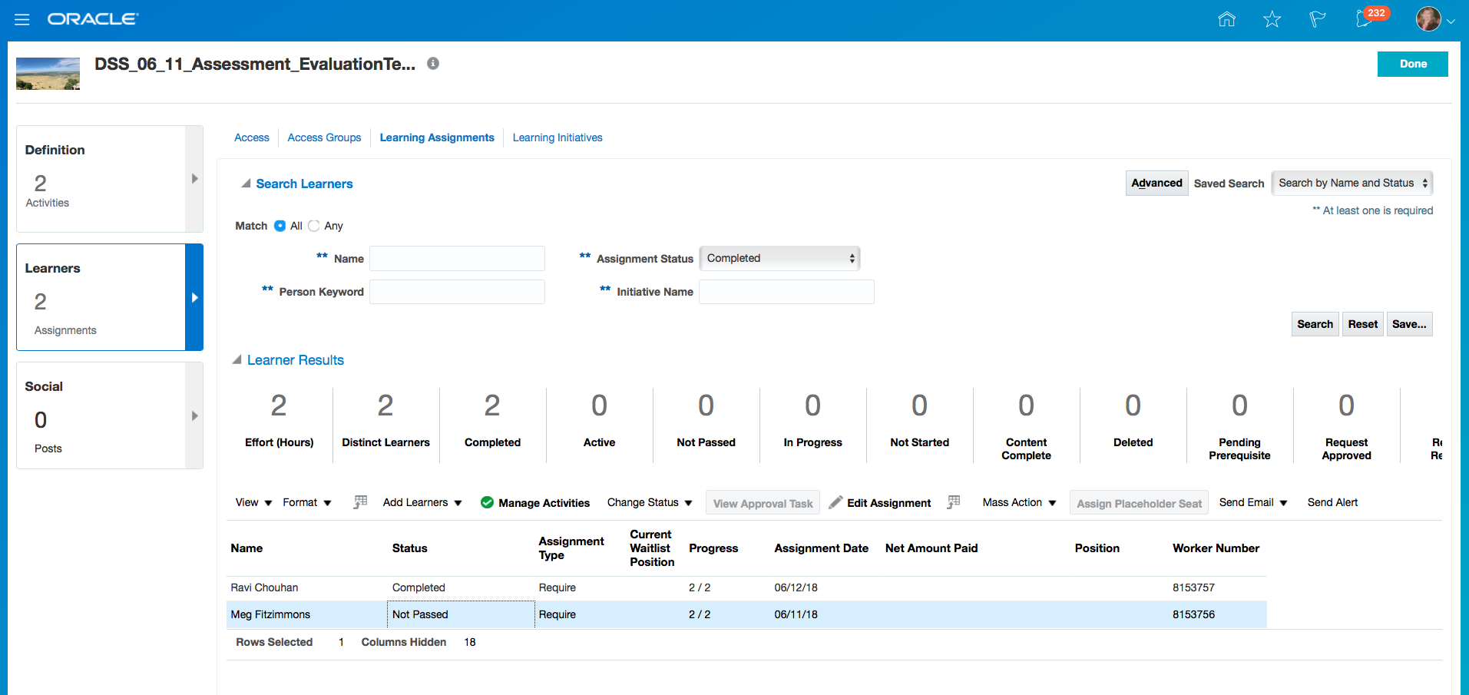Click the detach table icon near Mass Action

954,502
